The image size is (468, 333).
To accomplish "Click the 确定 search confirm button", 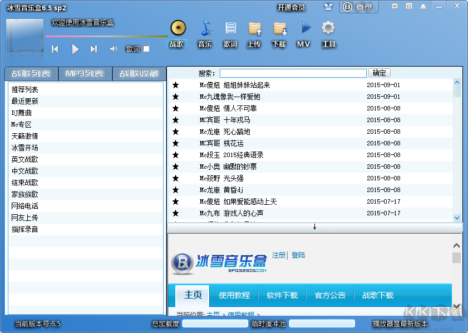I will [379, 73].
